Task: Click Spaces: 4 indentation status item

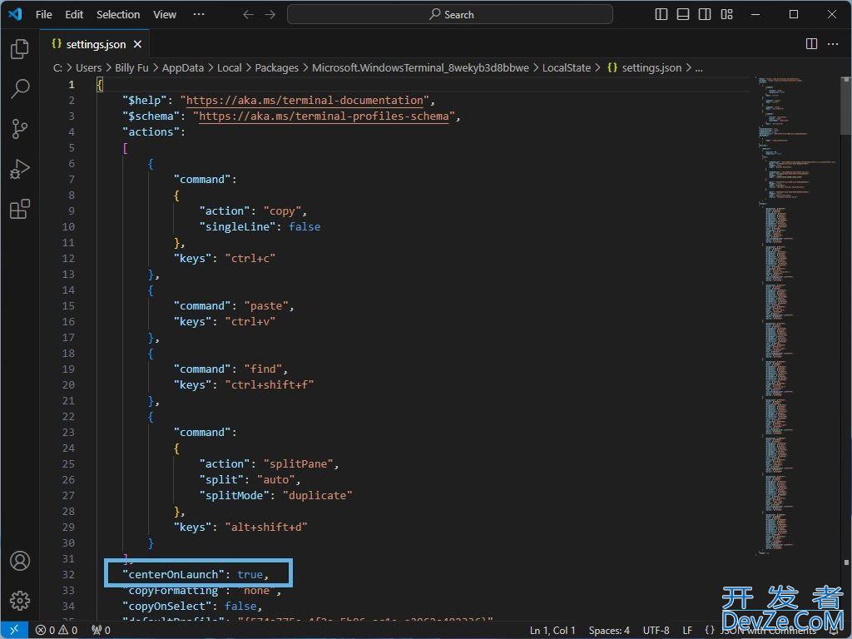Action: (x=609, y=631)
